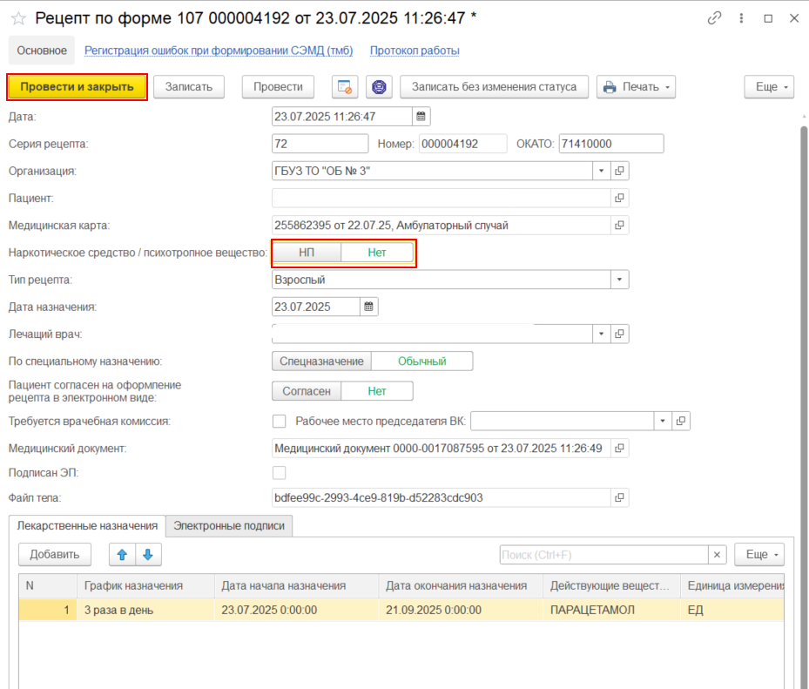This screenshot has height=689, width=809.
Task: Open calendar for Дата назначения field
Action: 368,307
